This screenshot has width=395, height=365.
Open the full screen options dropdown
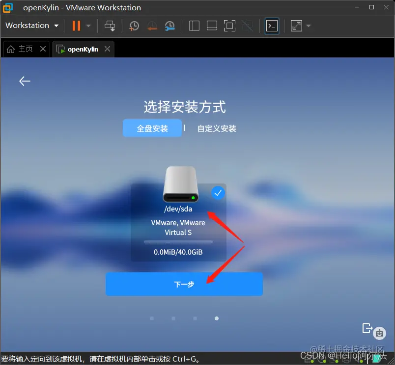pyautogui.click(x=308, y=26)
